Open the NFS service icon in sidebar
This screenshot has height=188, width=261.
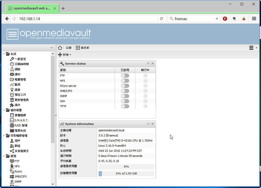[x=12, y=166]
